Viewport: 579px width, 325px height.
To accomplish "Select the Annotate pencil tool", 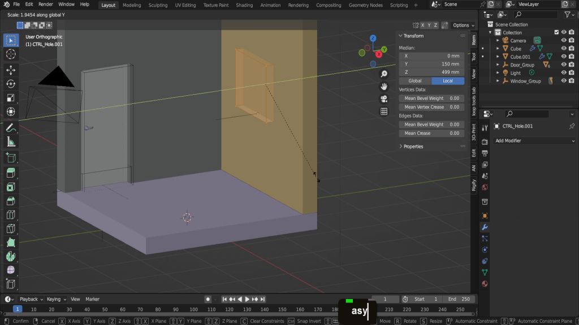I will point(10,128).
